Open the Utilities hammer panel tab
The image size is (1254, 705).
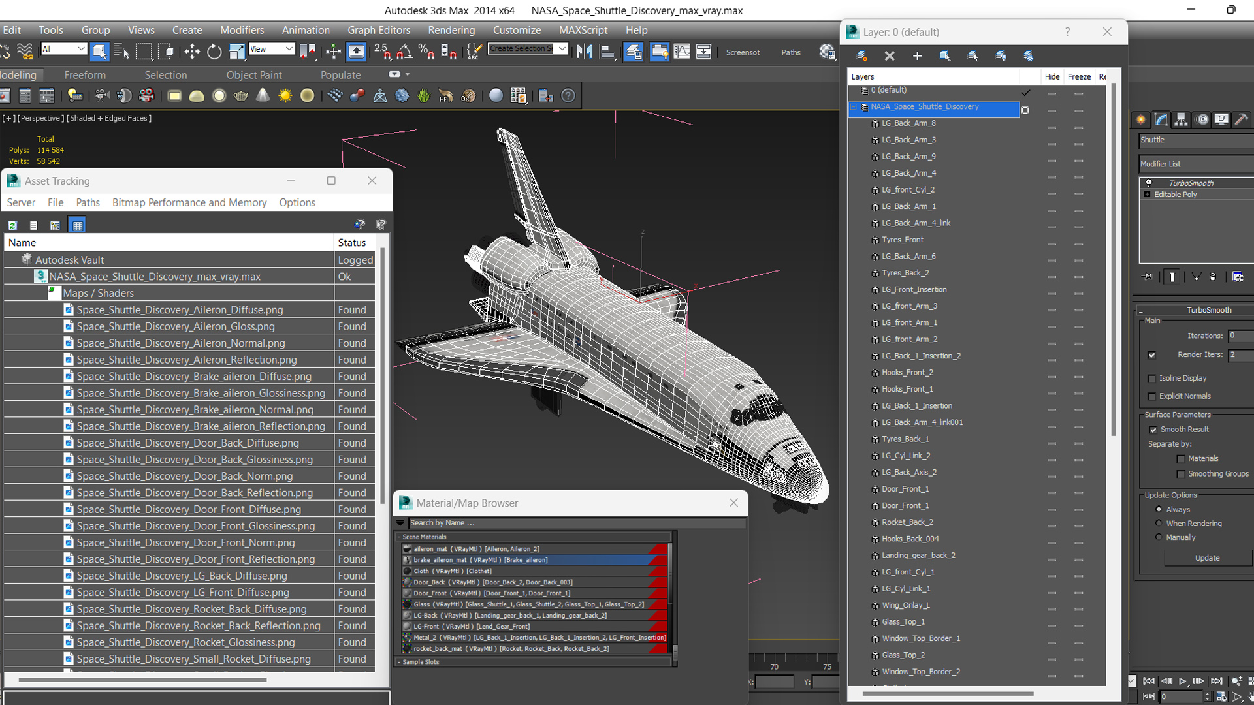[1242, 119]
